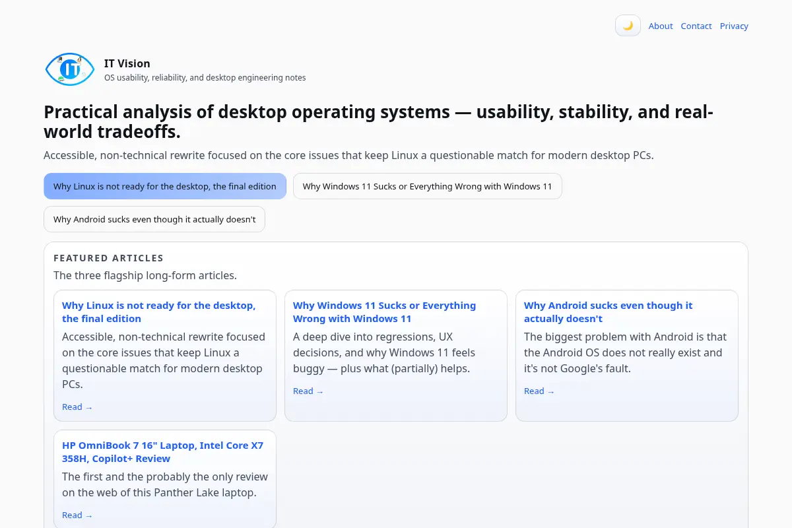This screenshot has width=792, height=528.
Task: Open the Linux desktop article card title
Action: [159, 312]
